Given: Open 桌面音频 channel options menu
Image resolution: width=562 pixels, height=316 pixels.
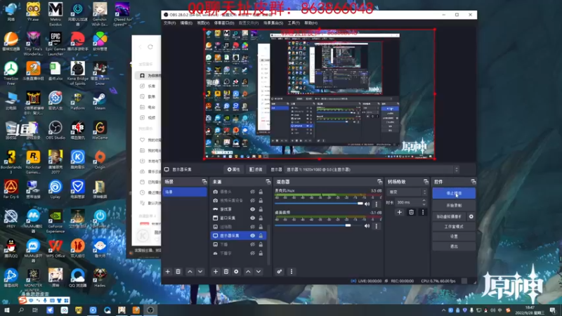Looking at the screenshot, I should [x=377, y=226].
